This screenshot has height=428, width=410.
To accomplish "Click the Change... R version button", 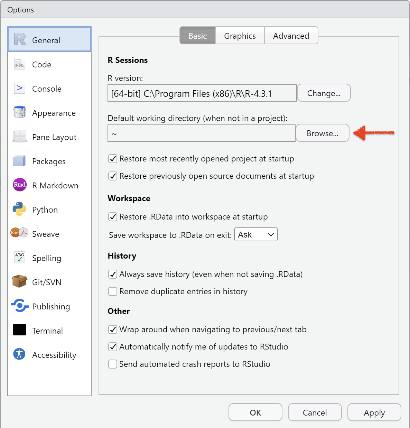I will tap(324, 93).
